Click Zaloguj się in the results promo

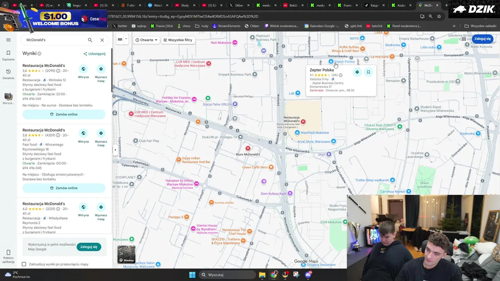(89, 247)
